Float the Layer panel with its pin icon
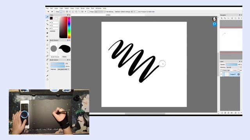 tap(239, 61)
